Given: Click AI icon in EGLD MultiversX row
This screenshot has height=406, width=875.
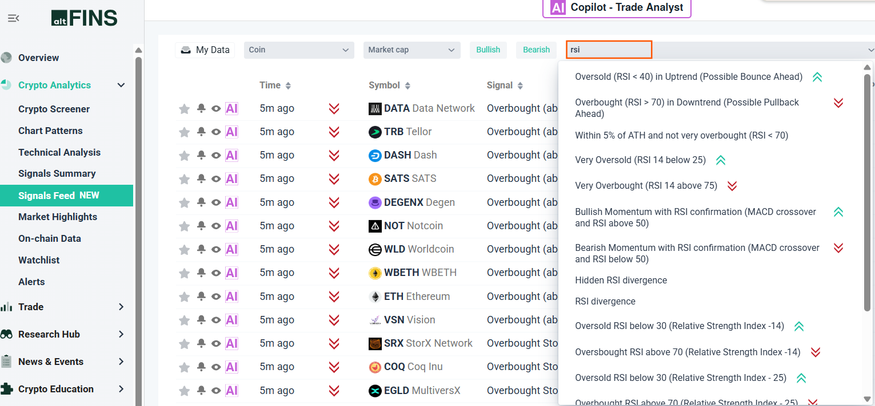Looking at the screenshot, I should click(231, 391).
